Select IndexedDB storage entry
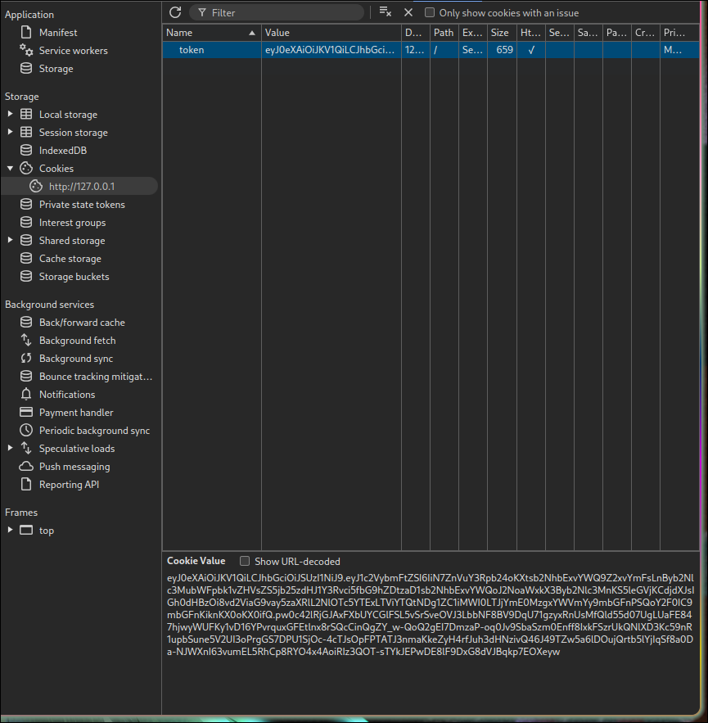The image size is (708, 723). tap(62, 151)
